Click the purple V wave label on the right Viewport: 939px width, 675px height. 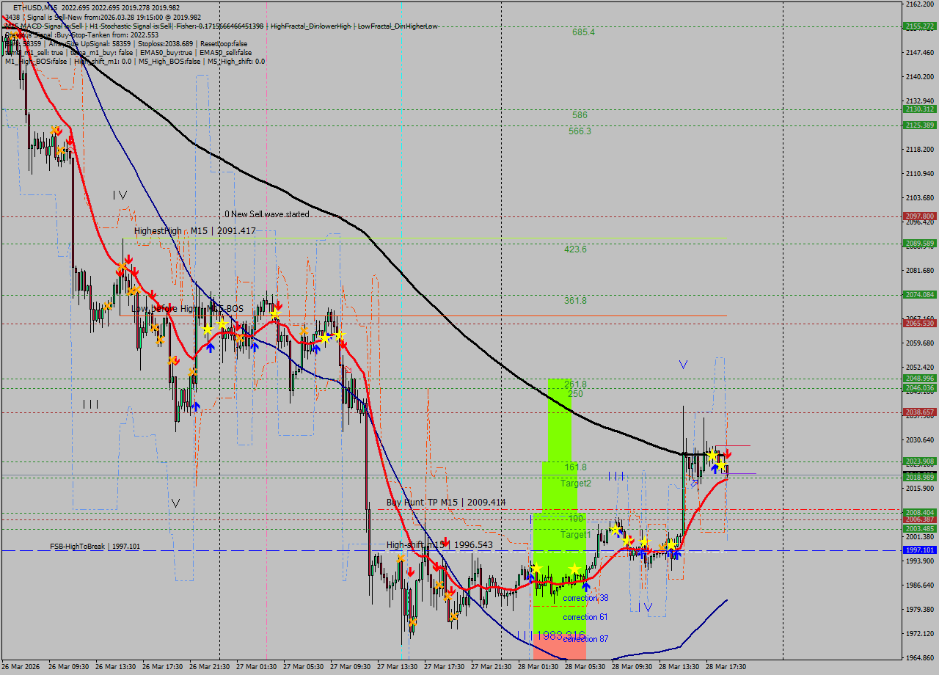(682, 363)
